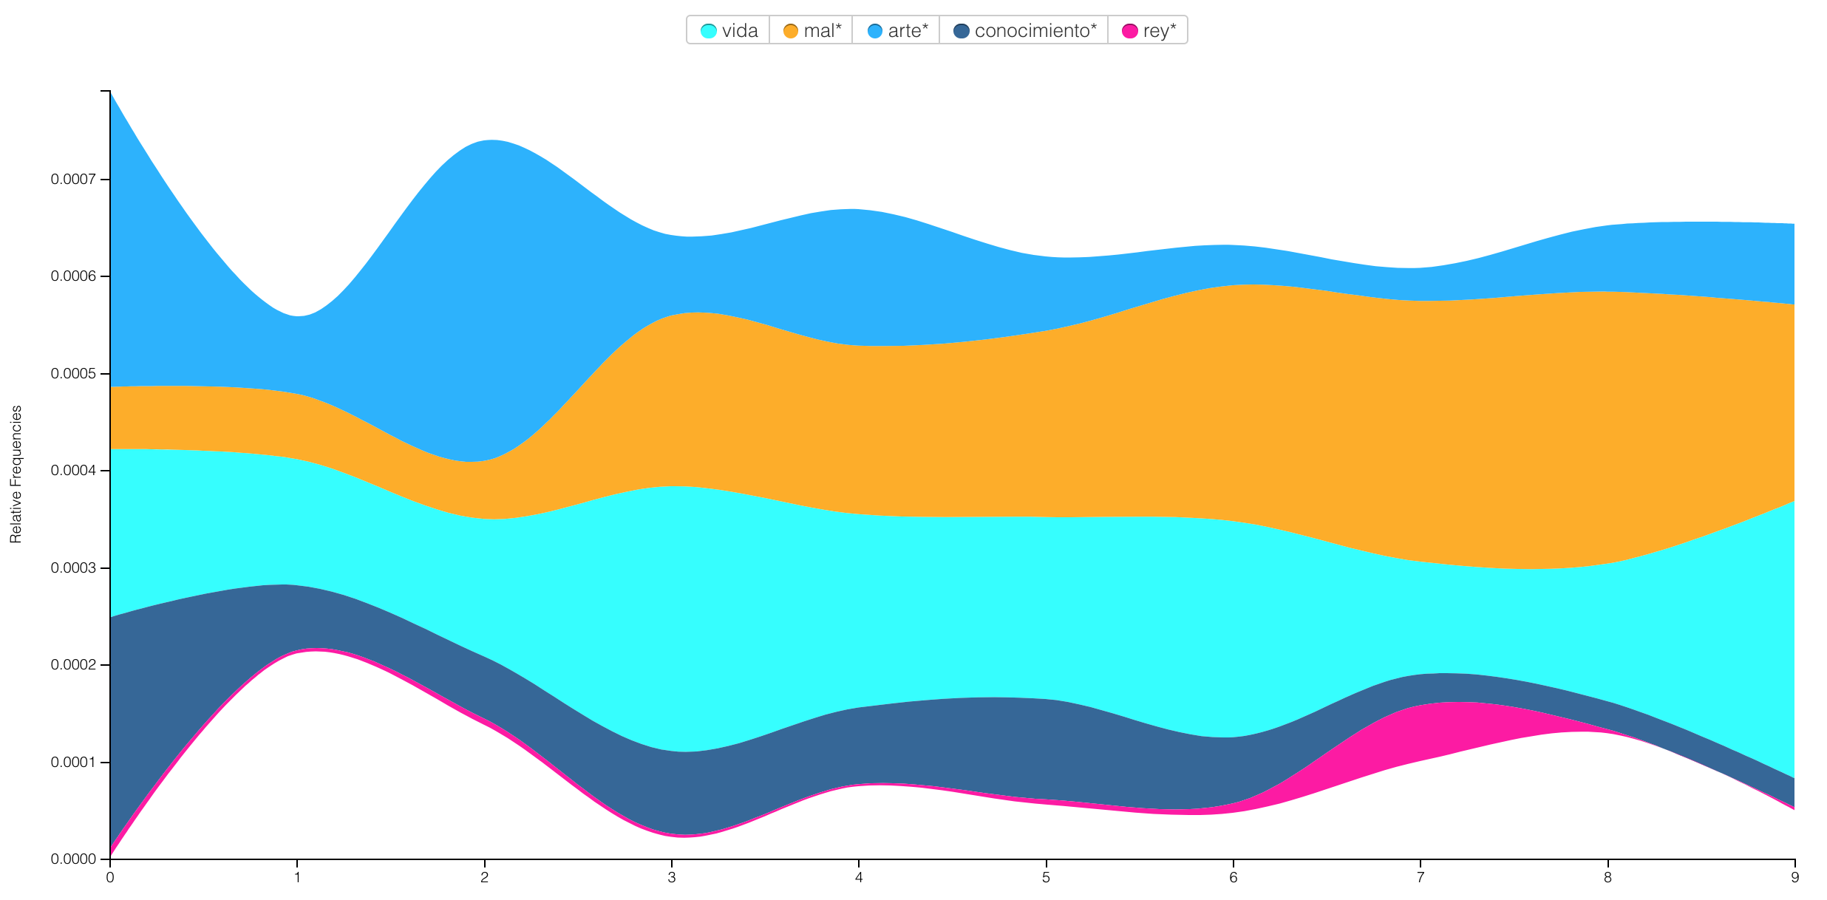The image size is (1827, 900).
Task: Click the cyan vida legend circle
Action: point(708,31)
